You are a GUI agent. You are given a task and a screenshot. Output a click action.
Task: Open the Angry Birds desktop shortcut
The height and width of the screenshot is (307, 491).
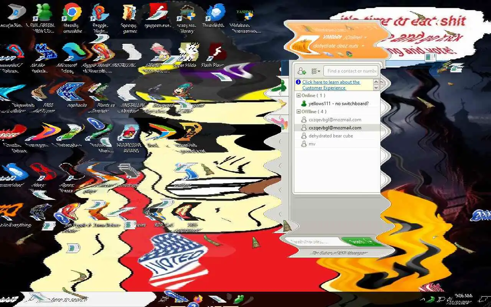tap(130, 137)
